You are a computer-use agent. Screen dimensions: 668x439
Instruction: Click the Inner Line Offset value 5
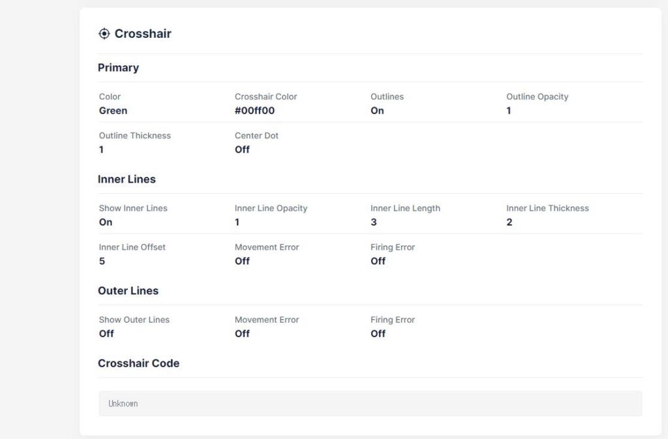click(x=102, y=262)
